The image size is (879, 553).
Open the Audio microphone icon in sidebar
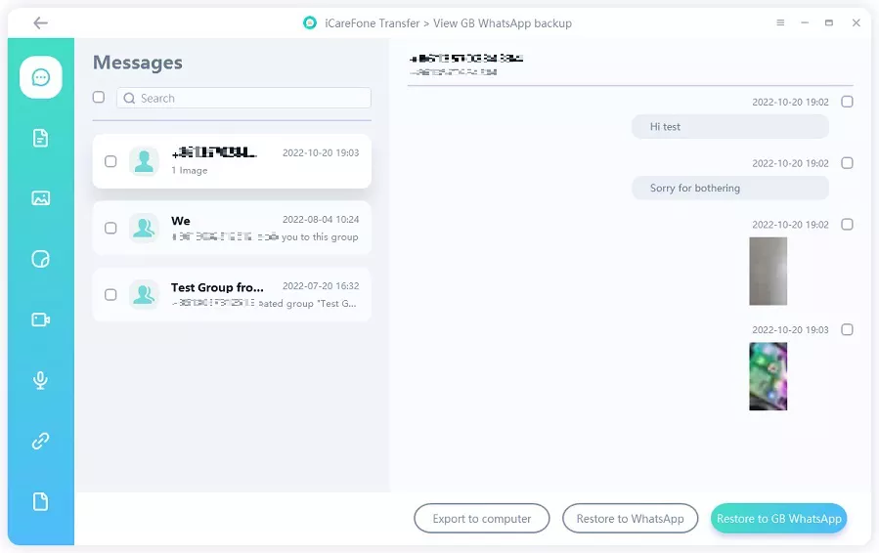click(41, 380)
